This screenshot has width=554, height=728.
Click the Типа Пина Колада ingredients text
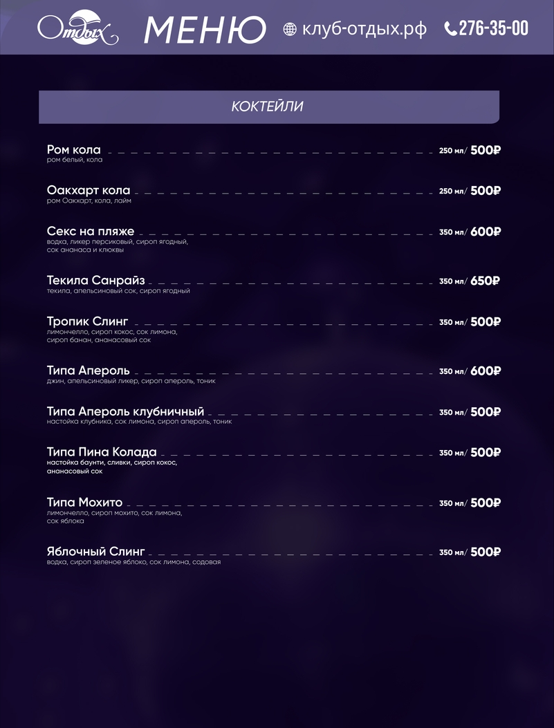click(112, 467)
